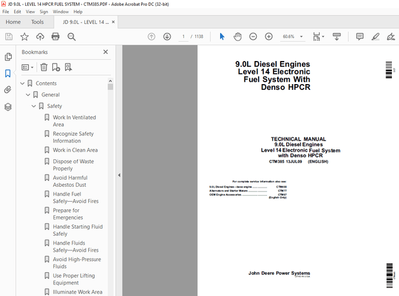399x296 pixels.
Task: Click the JD 9.0L document tab
Action: [x=86, y=22]
